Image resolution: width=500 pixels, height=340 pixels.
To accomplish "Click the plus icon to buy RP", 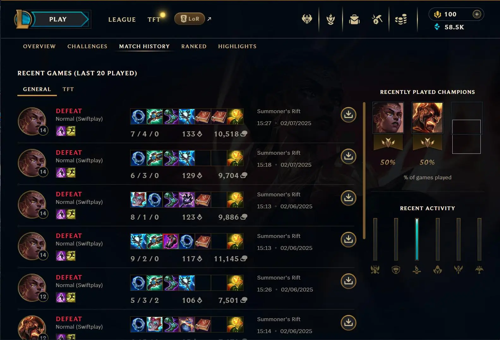I will tap(477, 14).
